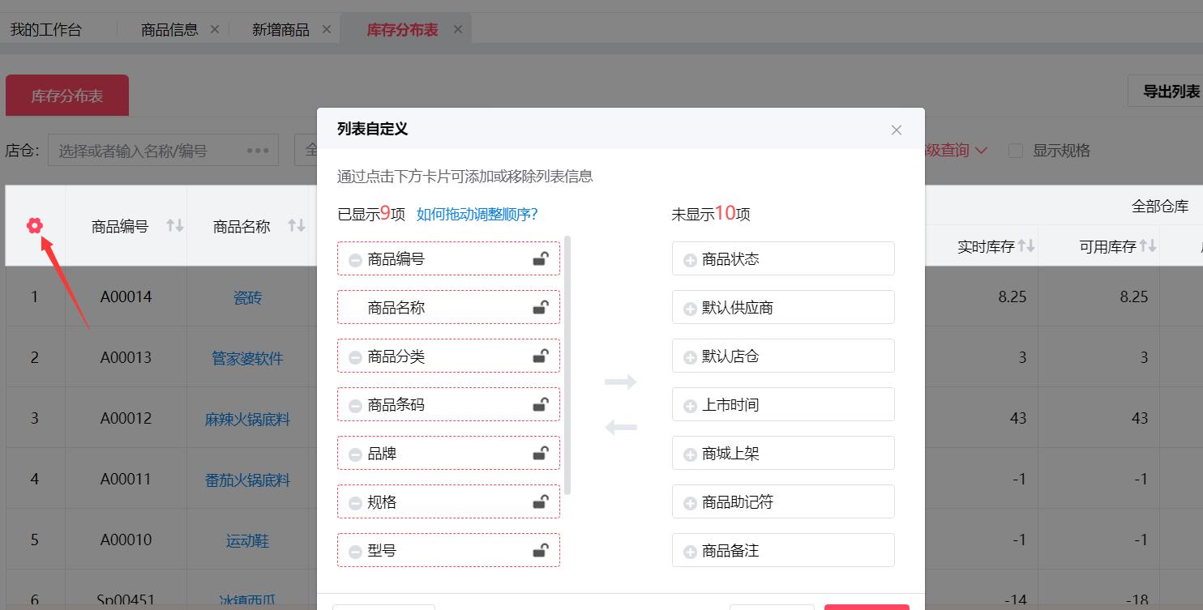The width and height of the screenshot is (1203, 610).
Task: Click the move-left arrow between lists
Action: tap(621, 427)
